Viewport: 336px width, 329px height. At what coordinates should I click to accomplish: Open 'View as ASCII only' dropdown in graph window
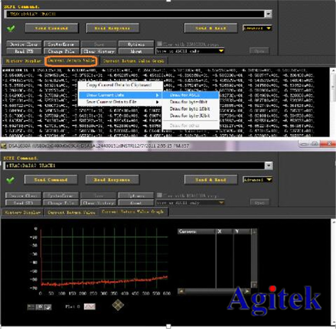[x=190, y=203]
